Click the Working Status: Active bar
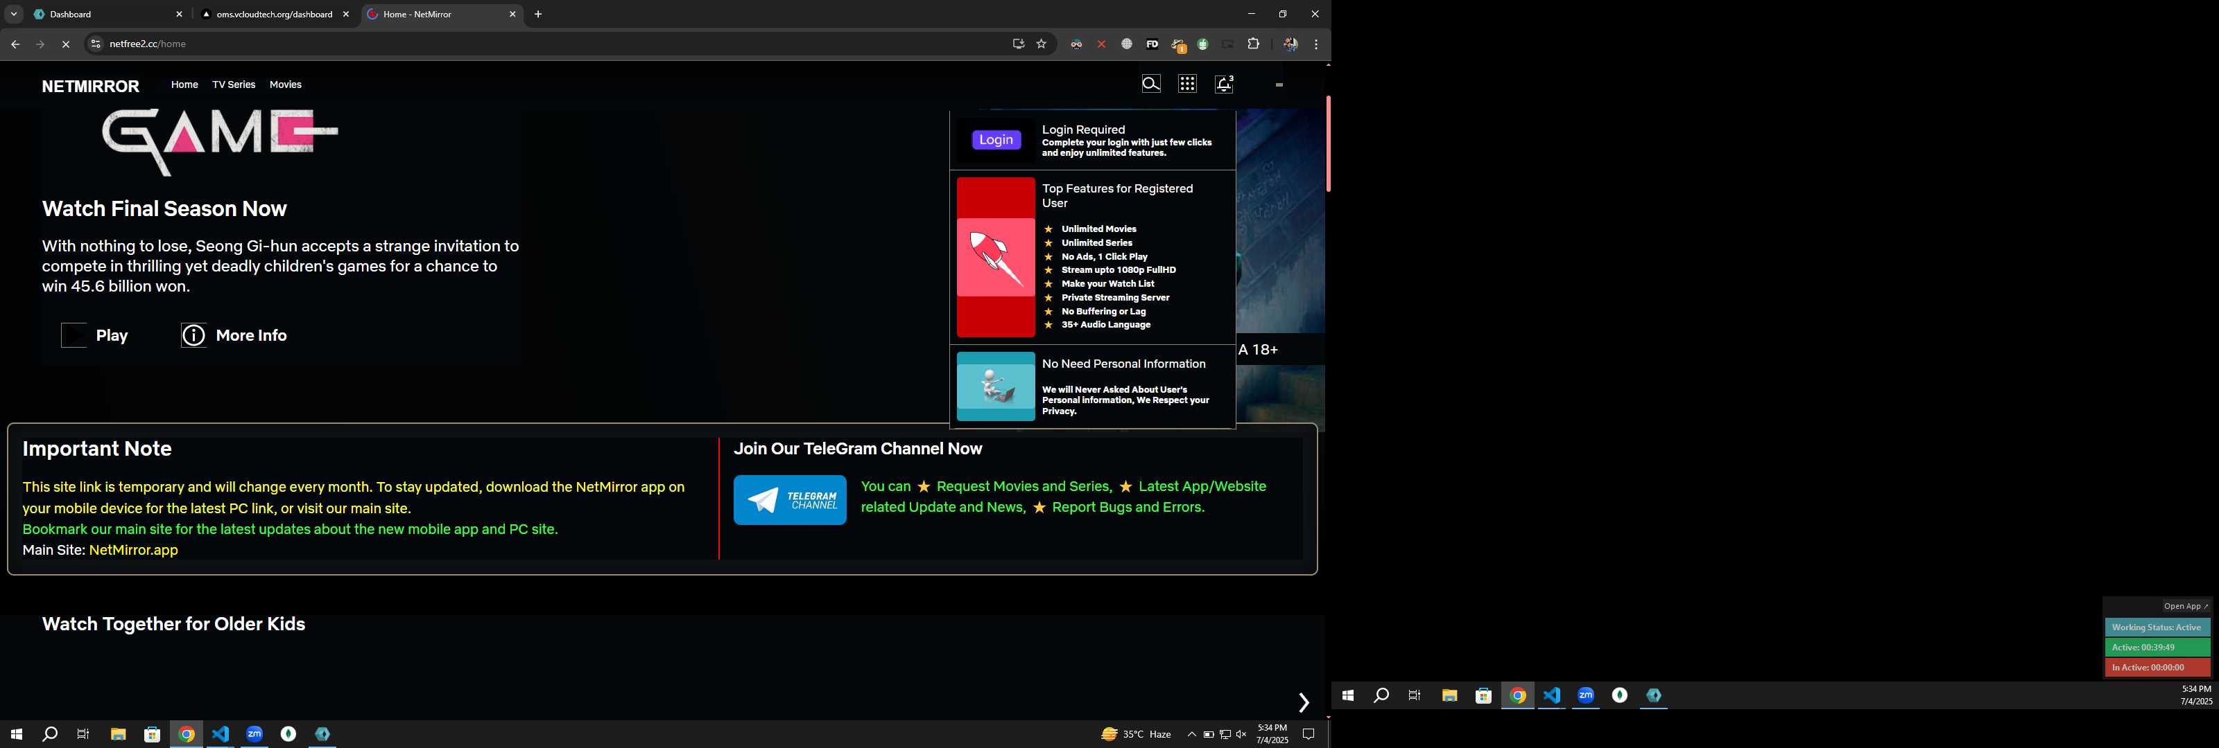Image resolution: width=2219 pixels, height=748 pixels. tap(2157, 627)
